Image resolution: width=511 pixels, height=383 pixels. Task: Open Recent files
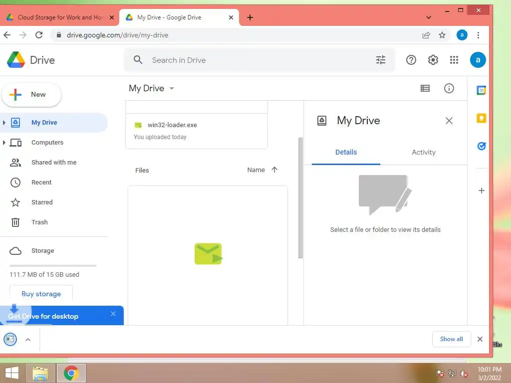tap(41, 183)
